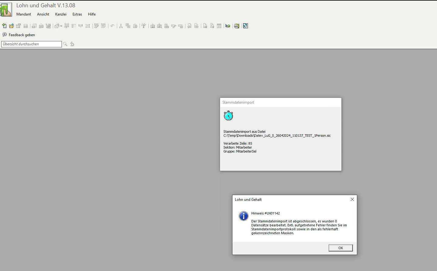
Task: Click the tree structure icon in toolbar
Action: click(144, 26)
